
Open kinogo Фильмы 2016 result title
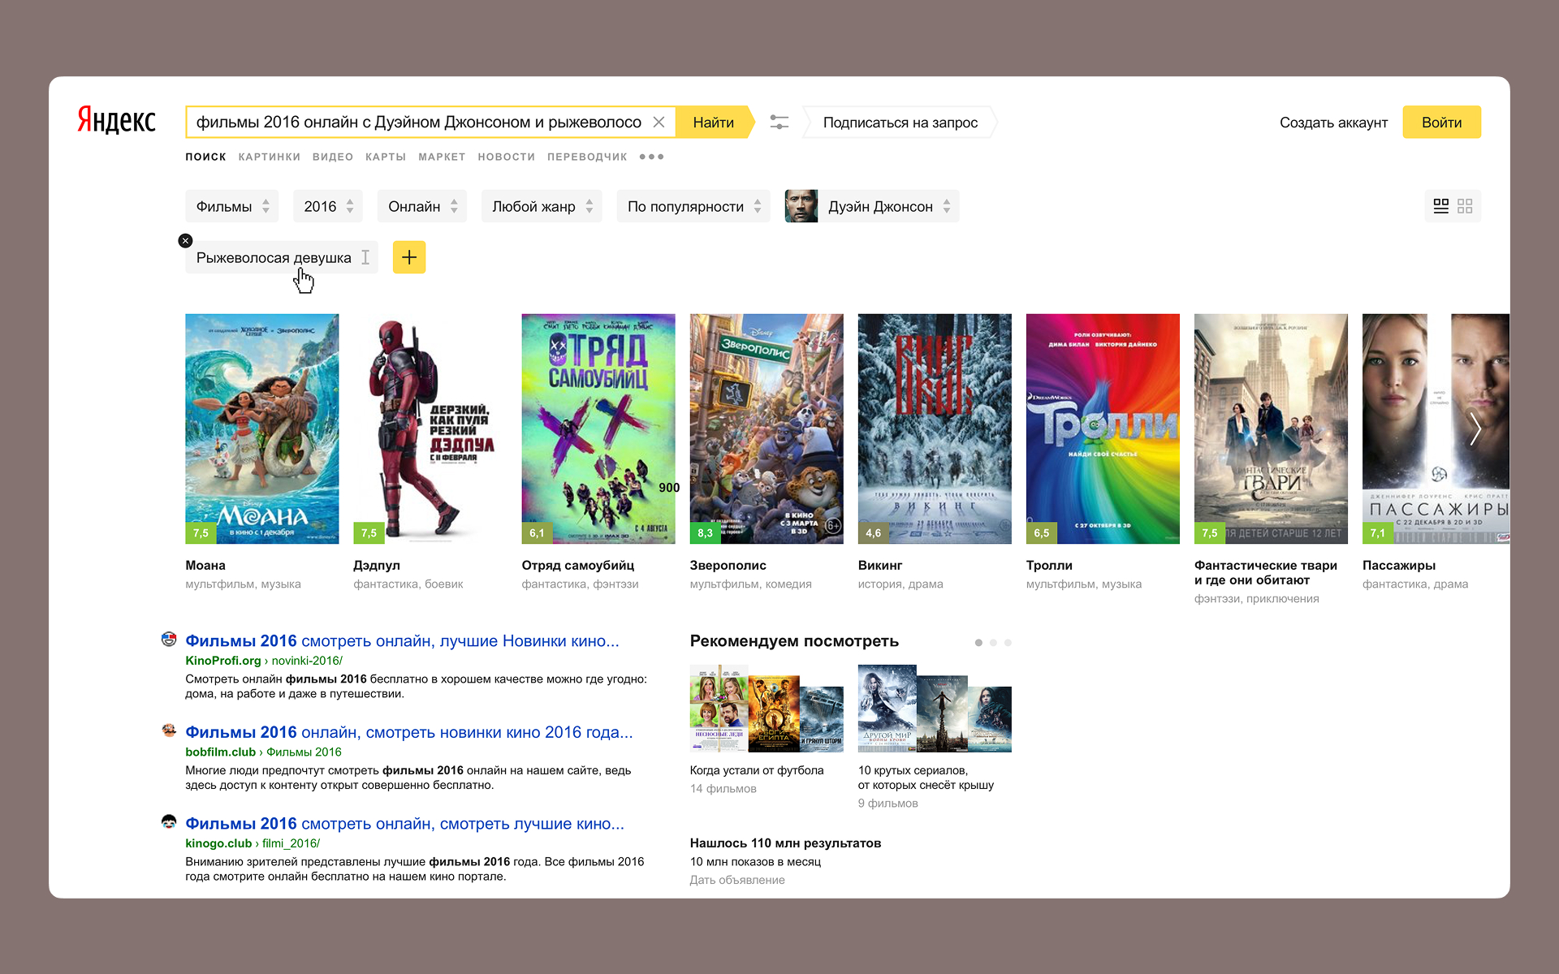coord(404,824)
